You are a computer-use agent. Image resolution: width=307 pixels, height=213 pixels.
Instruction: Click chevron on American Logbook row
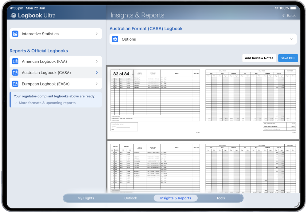97,61
